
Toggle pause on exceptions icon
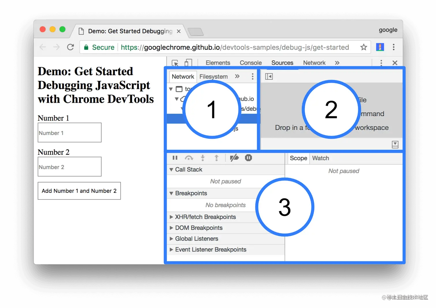coord(248,158)
